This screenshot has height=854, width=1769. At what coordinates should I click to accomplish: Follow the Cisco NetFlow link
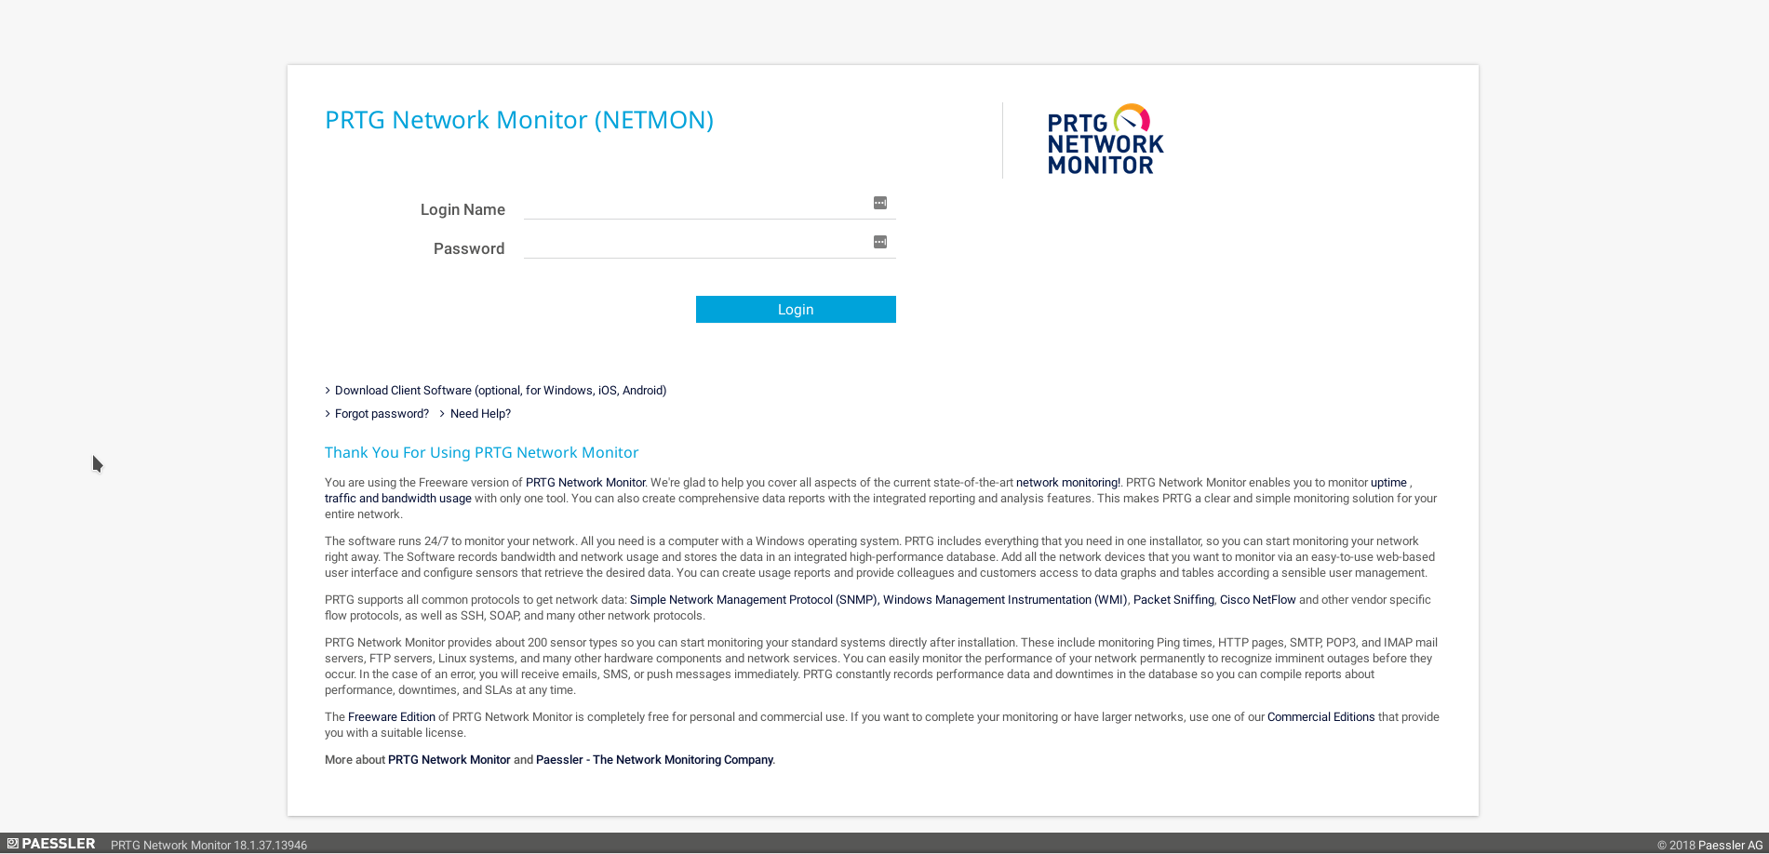tap(1257, 600)
